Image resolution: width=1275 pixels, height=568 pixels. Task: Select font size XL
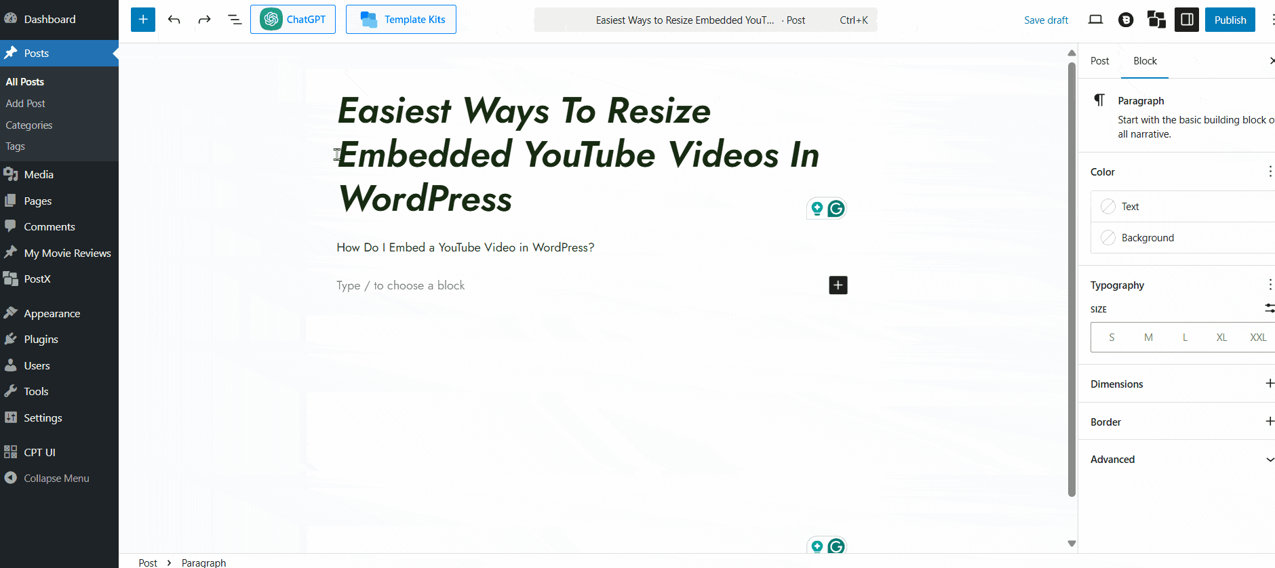[1221, 338]
